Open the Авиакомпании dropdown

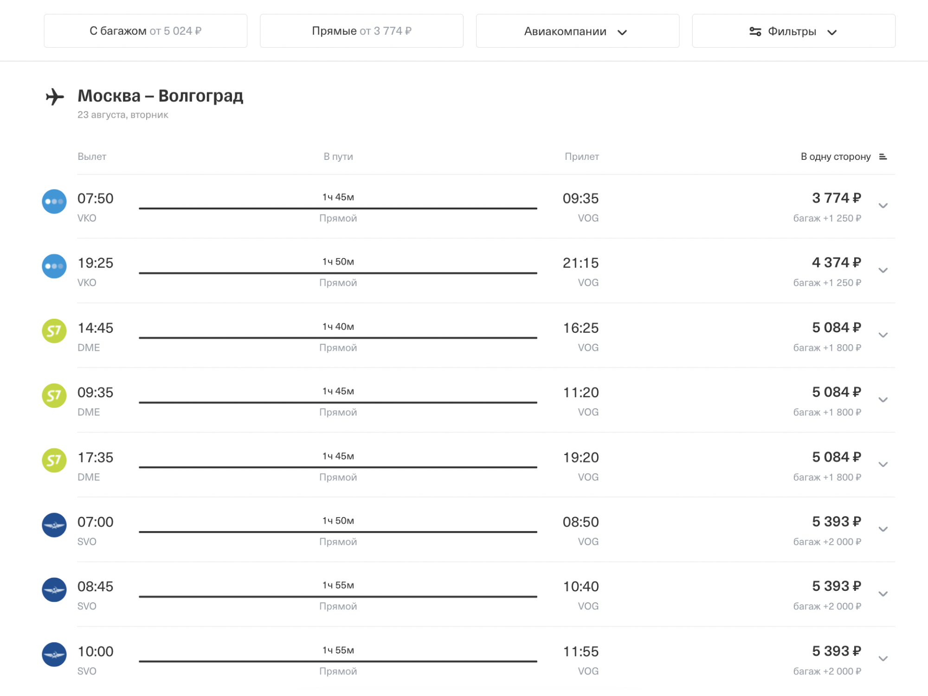click(577, 31)
